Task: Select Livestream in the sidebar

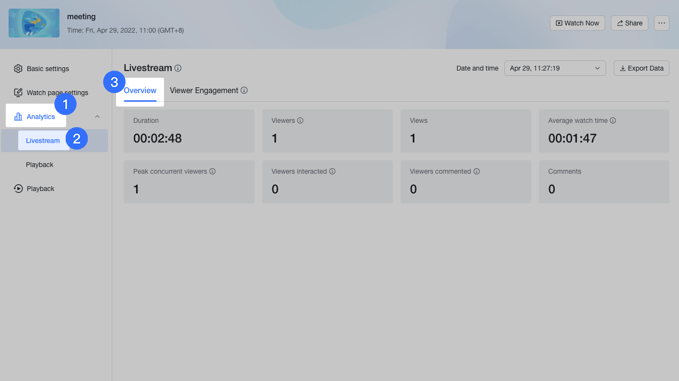Action: click(43, 141)
